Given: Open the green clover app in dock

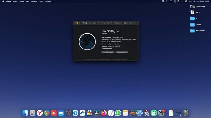Looking at the screenshot, I should pyautogui.click(x=154, y=113).
